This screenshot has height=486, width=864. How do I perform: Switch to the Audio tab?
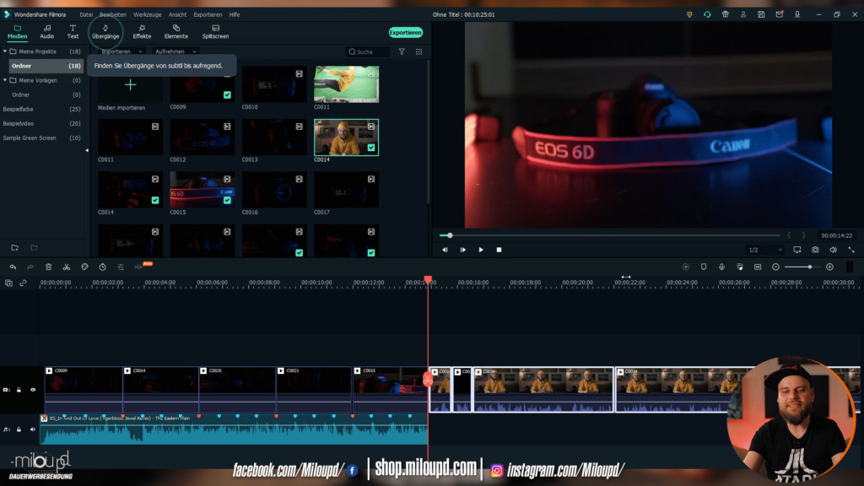pos(47,32)
